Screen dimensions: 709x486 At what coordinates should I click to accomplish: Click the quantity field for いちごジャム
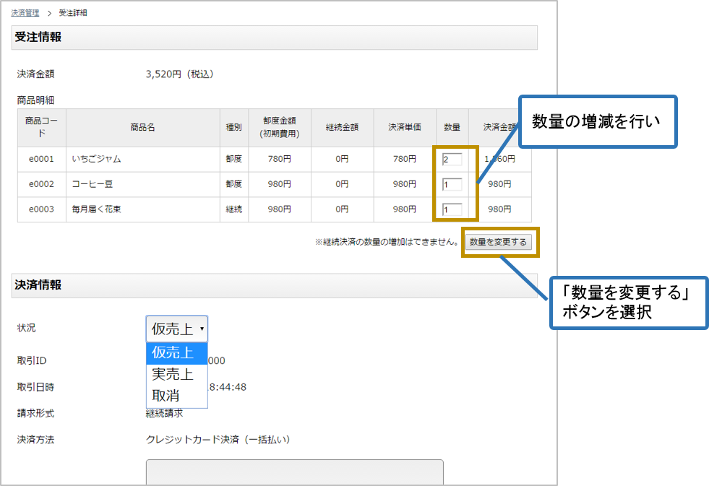452,159
